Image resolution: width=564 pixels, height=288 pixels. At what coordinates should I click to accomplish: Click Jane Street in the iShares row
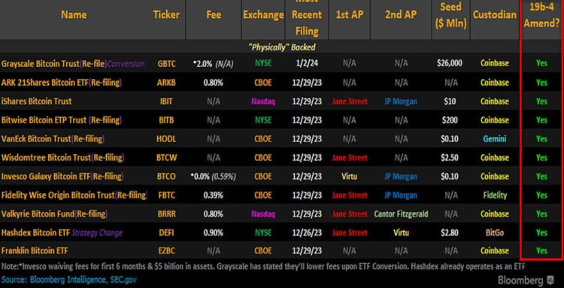[350, 101]
